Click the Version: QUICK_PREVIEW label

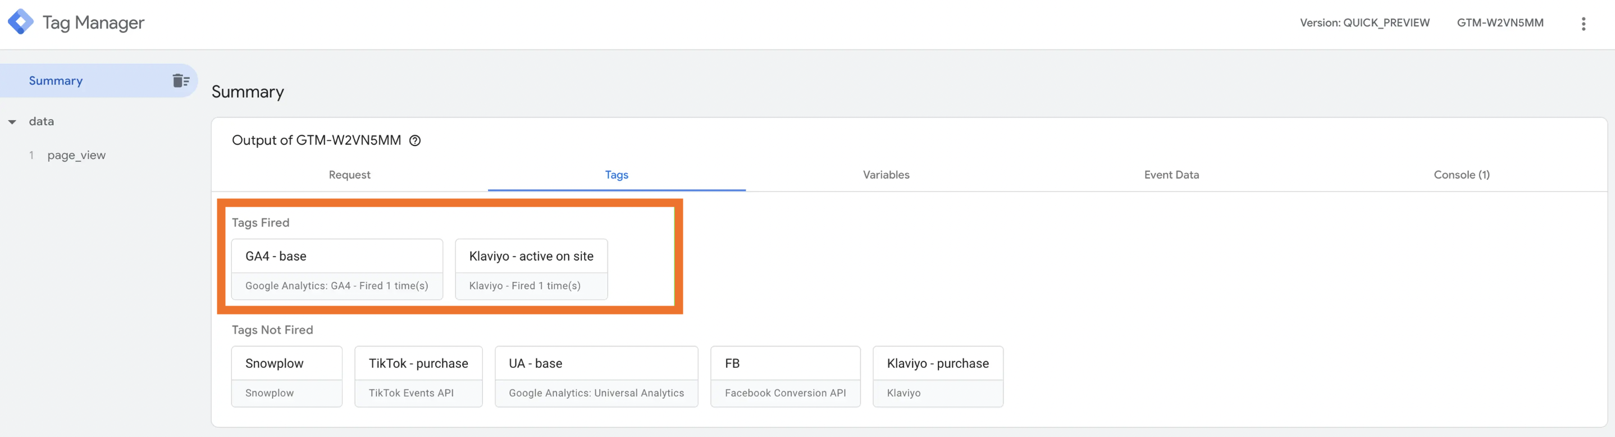pyautogui.click(x=1364, y=22)
